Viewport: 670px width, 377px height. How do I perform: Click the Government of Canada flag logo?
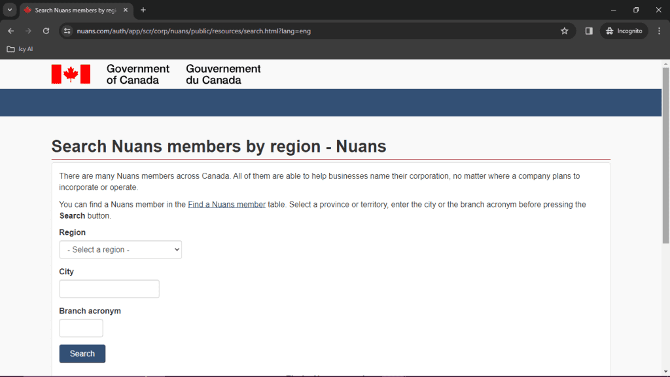pos(71,74)
